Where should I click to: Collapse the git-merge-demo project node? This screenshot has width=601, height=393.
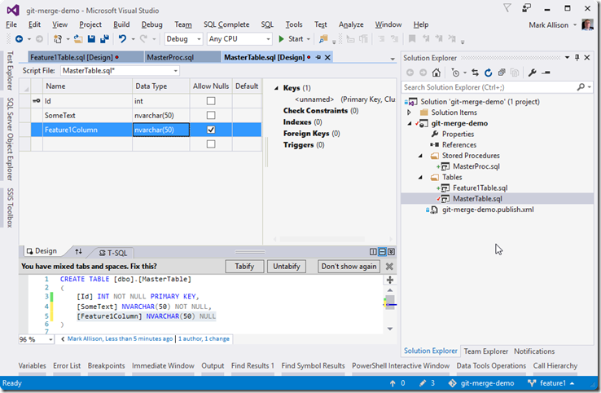[x=410, y=123]
